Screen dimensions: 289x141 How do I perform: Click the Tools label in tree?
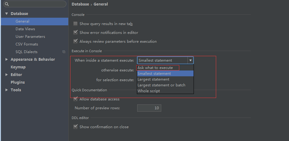(16, 90)
